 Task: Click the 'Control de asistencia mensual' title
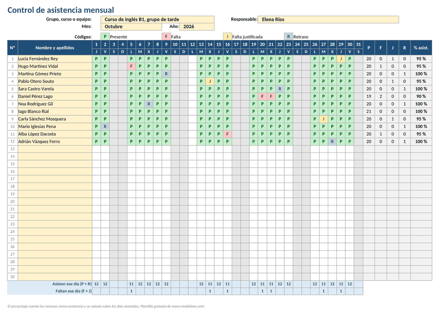(x=61, y=10)
